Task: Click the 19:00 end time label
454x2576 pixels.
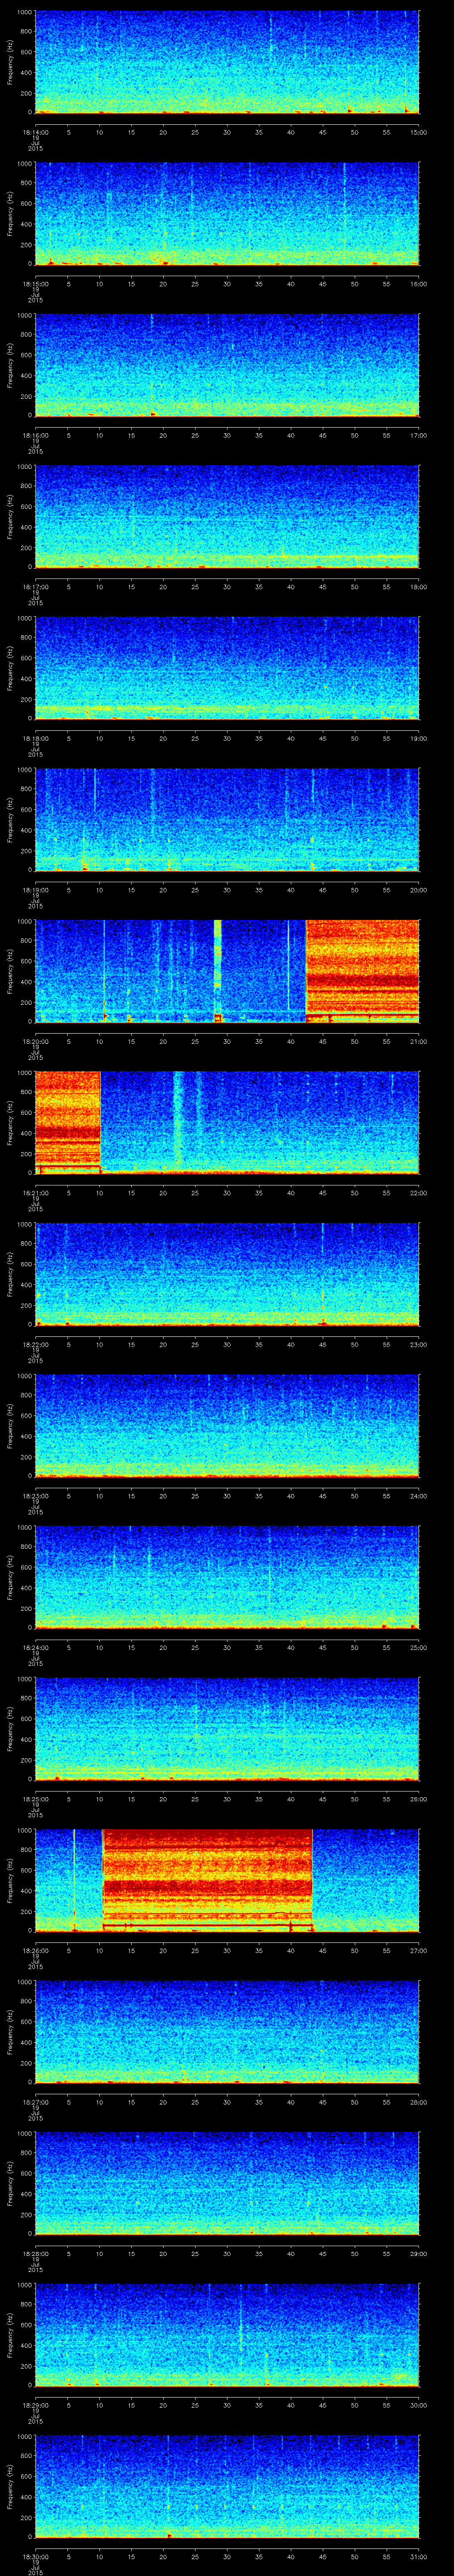Action: coord(418,739)
